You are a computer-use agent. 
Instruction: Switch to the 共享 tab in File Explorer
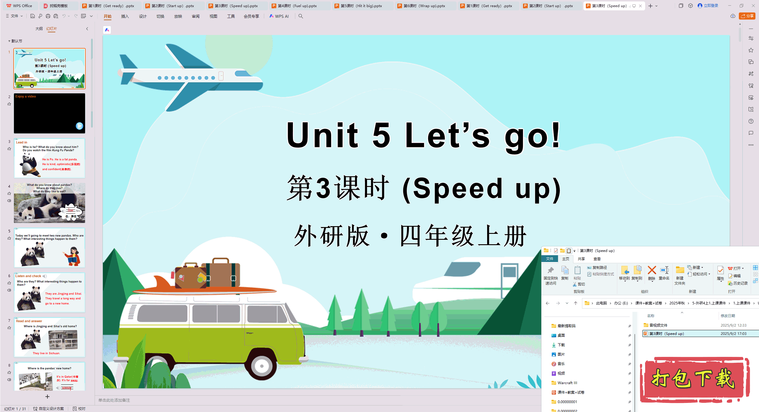(x=581, y=259)
